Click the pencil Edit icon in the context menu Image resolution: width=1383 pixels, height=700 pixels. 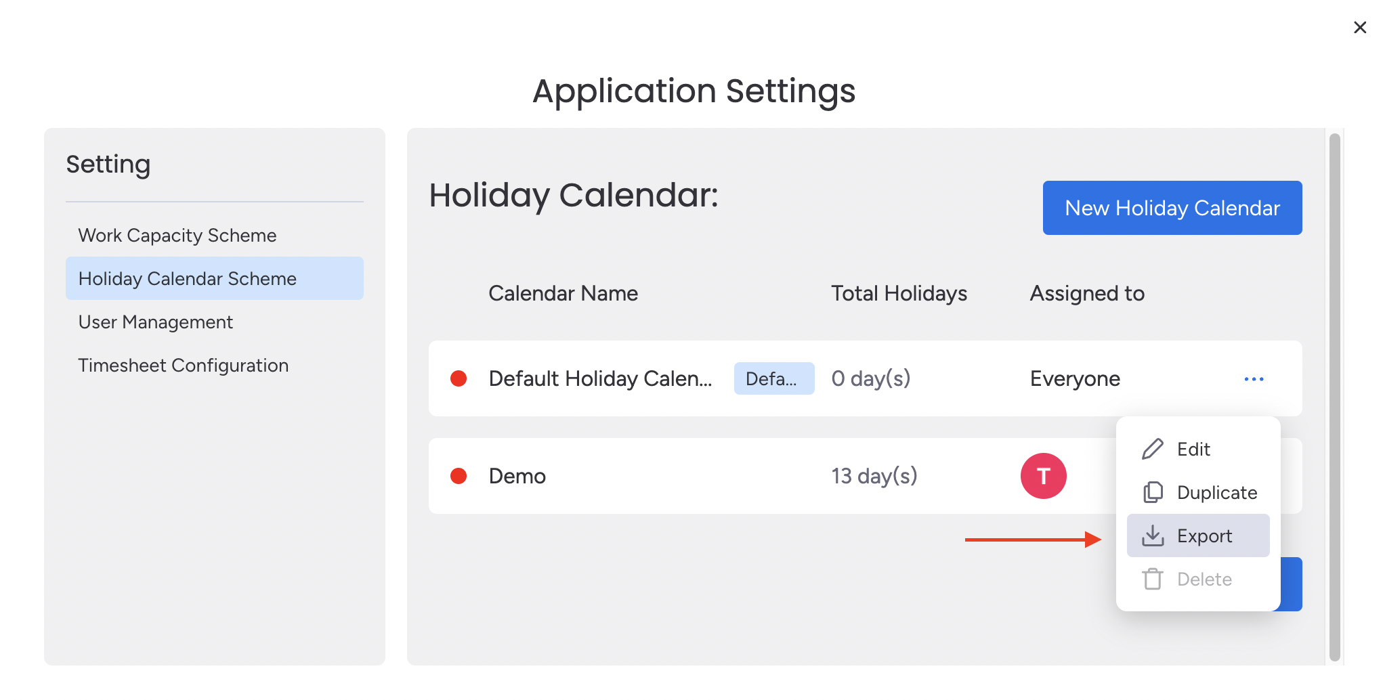1153,449
